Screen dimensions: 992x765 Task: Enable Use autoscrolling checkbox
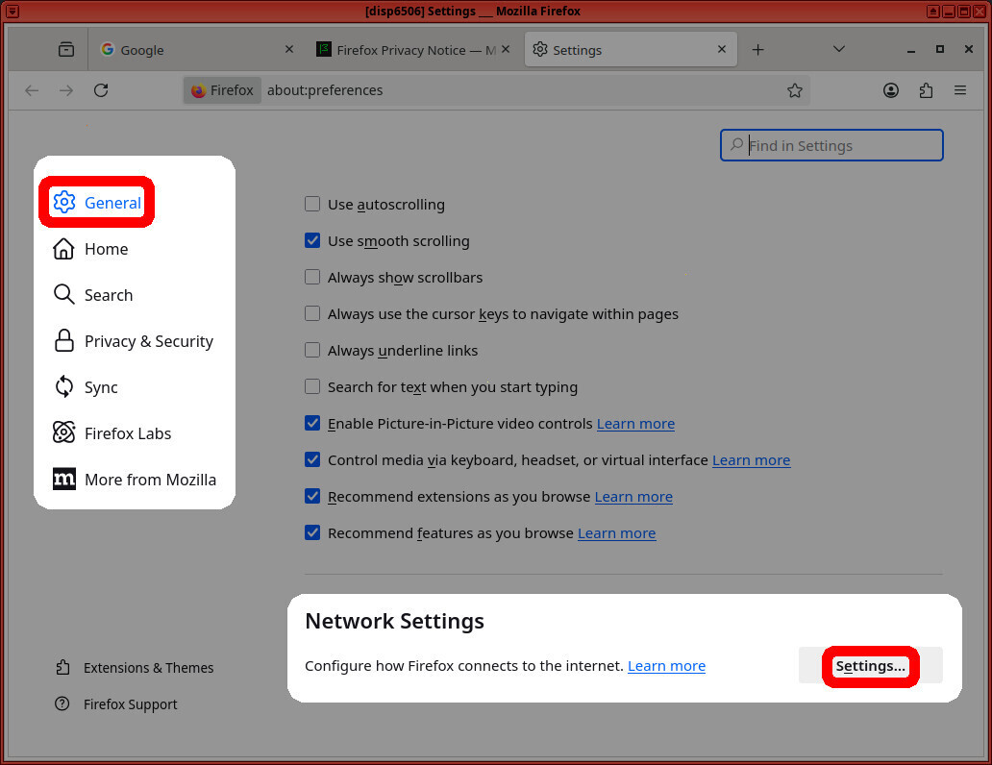point(312,205)
